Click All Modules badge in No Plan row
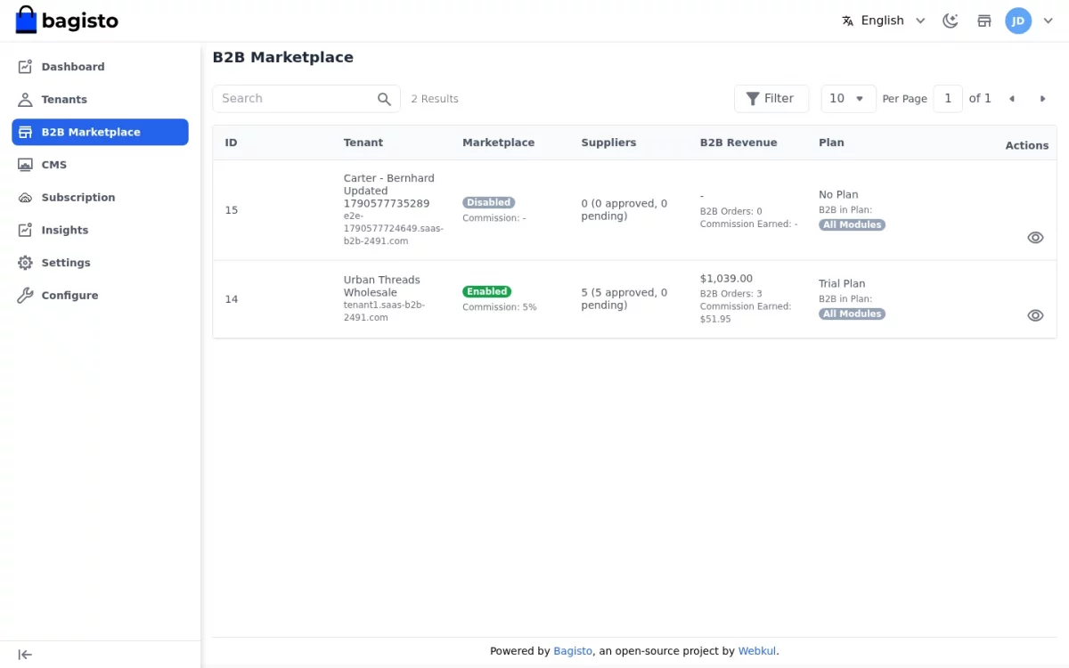The width and height of the screenshot is (1069, 668). point(852,224)
